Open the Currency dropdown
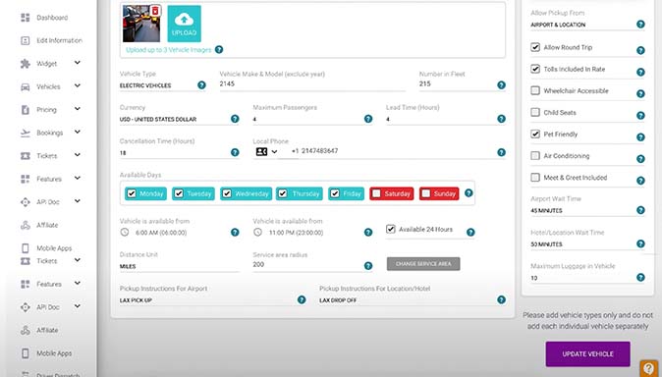Image resolution: width=662 pixels, height=377 pixels. pyautogui.click(x=175, y=119)
